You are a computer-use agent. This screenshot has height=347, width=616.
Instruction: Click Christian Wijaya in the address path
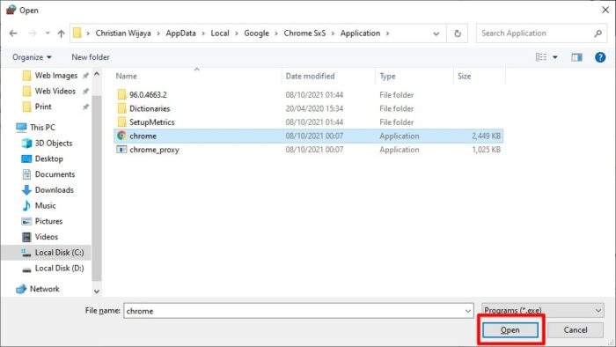click(123, 33)
